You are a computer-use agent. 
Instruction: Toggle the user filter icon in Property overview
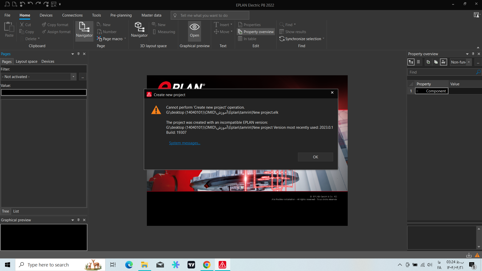444,62
